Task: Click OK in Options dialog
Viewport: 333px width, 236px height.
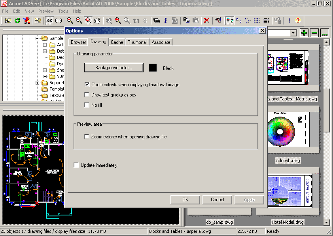Action: [185, 200]
